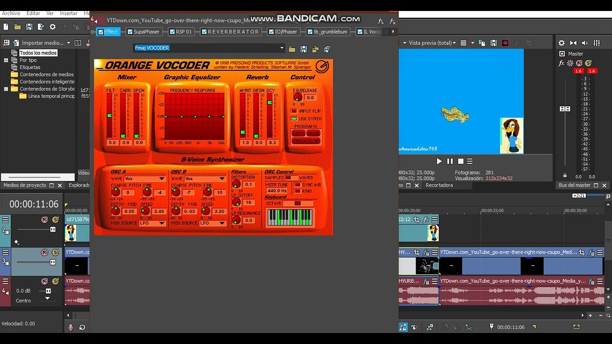Click the vocoder COPY program button
The height and width of the screenshot is (344, 612).
pos(298,133)
